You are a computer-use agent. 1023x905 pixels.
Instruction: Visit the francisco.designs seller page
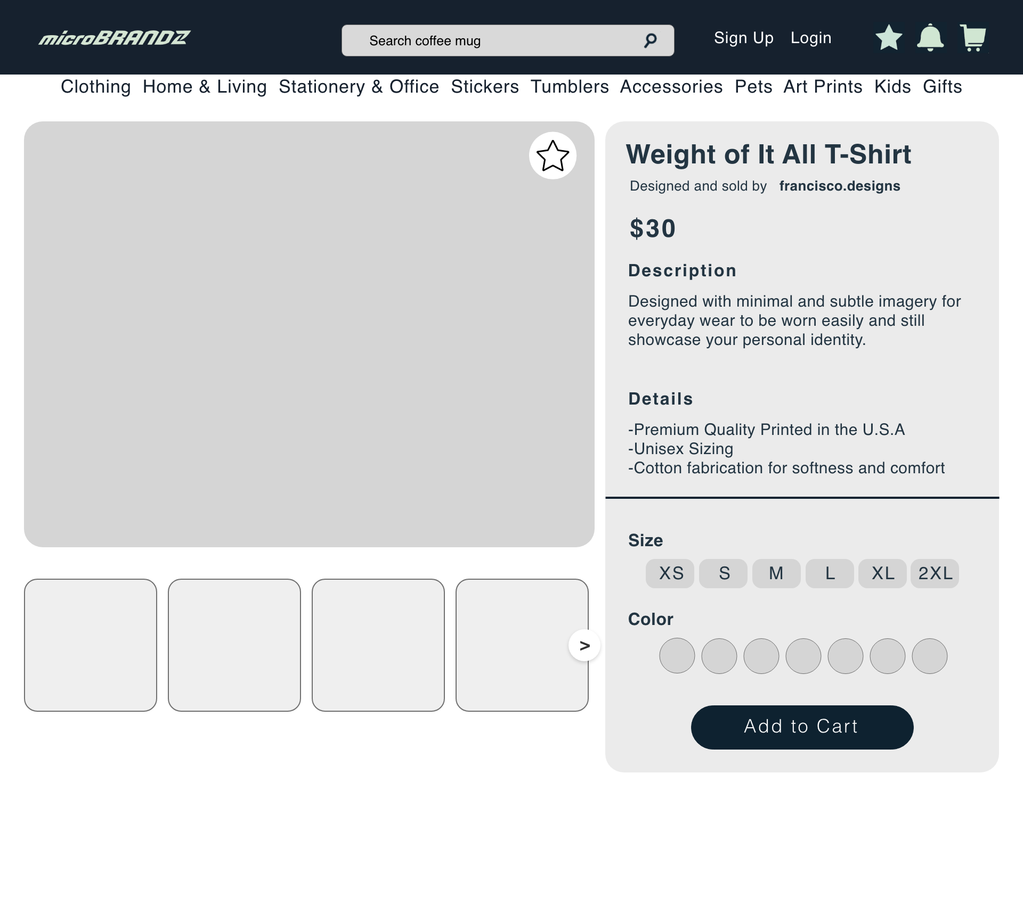(840, 186)
